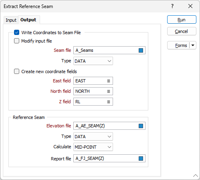Open the Calculate MID-POINT dropdown
Image resolution: width=200 pixels, height=180 pixels.
[93, 147]
